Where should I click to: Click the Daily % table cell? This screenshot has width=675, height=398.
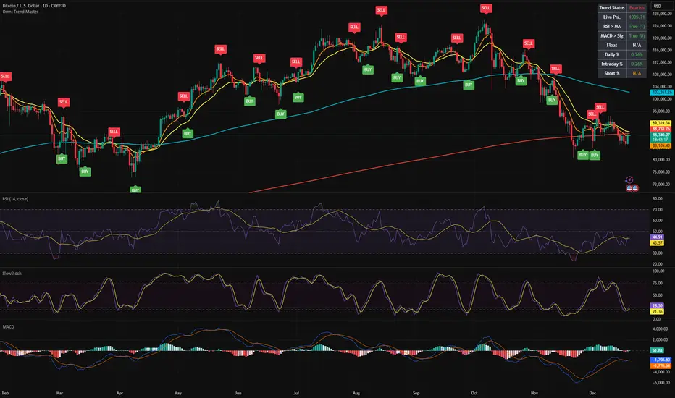(x=612, y=55)
